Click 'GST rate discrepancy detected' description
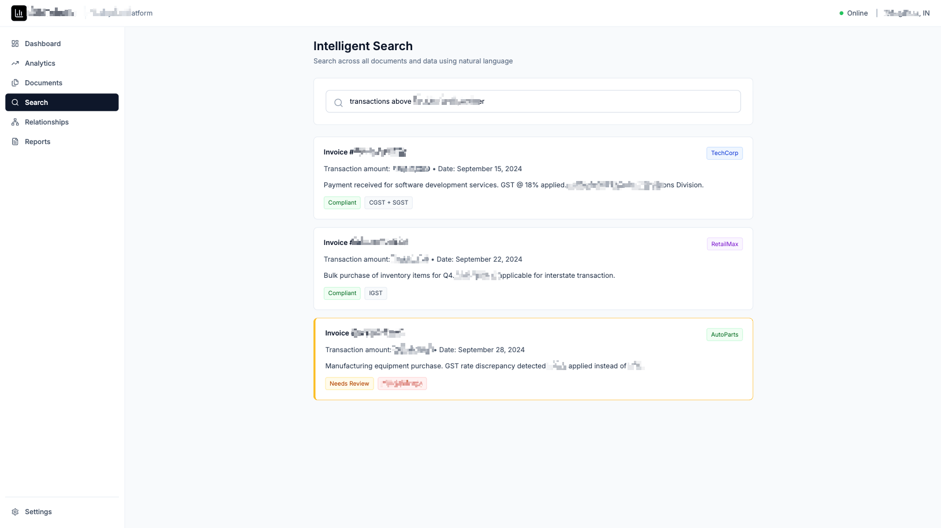 coord(484,366)
